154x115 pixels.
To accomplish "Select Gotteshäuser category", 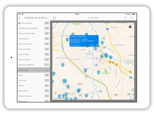I will (x=34, y=39).
